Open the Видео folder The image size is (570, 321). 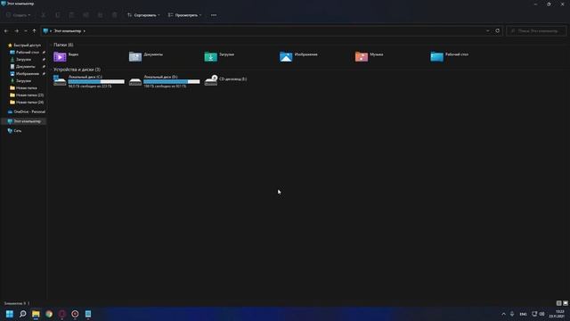[66, 56]
